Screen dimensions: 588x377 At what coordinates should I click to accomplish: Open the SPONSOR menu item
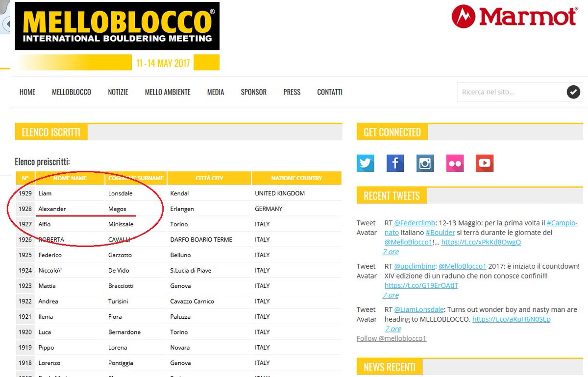(x=254, y=92)
